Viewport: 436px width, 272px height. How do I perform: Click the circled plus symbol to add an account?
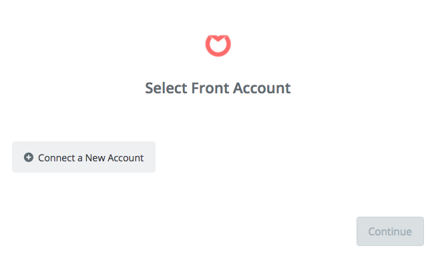click(29, 157)
